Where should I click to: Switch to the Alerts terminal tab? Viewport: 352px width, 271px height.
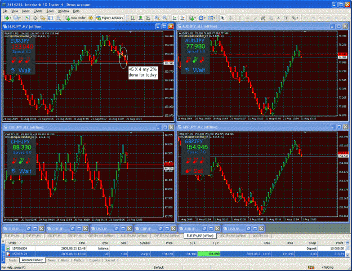coord(65,260)
